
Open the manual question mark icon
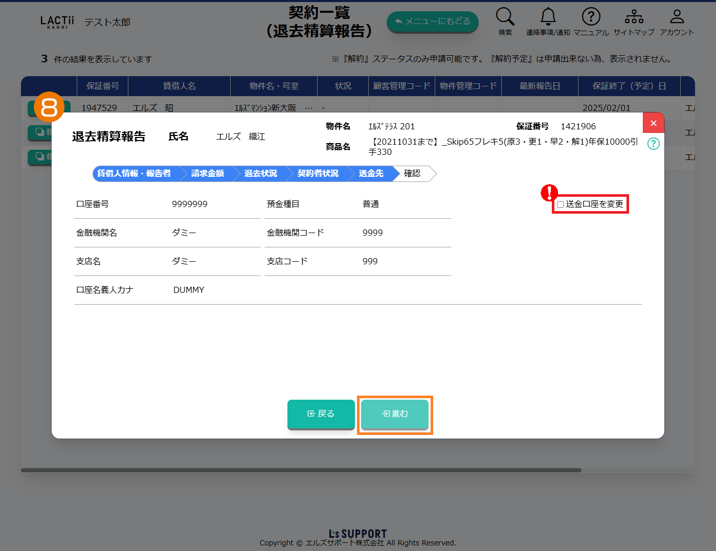(591, 17)
